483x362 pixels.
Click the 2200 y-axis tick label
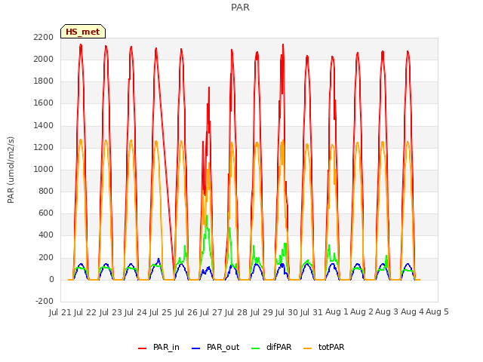44,37
